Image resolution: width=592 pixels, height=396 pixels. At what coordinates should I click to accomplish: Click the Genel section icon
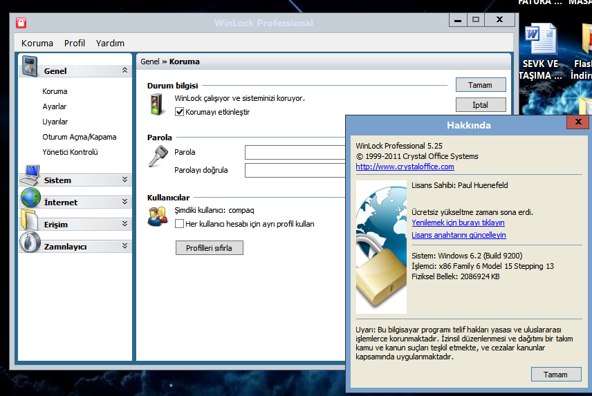tap(30, 66)
